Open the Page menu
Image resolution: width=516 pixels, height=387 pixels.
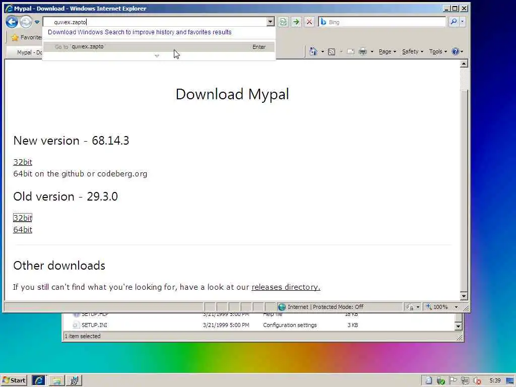click(x=388, y=52)
